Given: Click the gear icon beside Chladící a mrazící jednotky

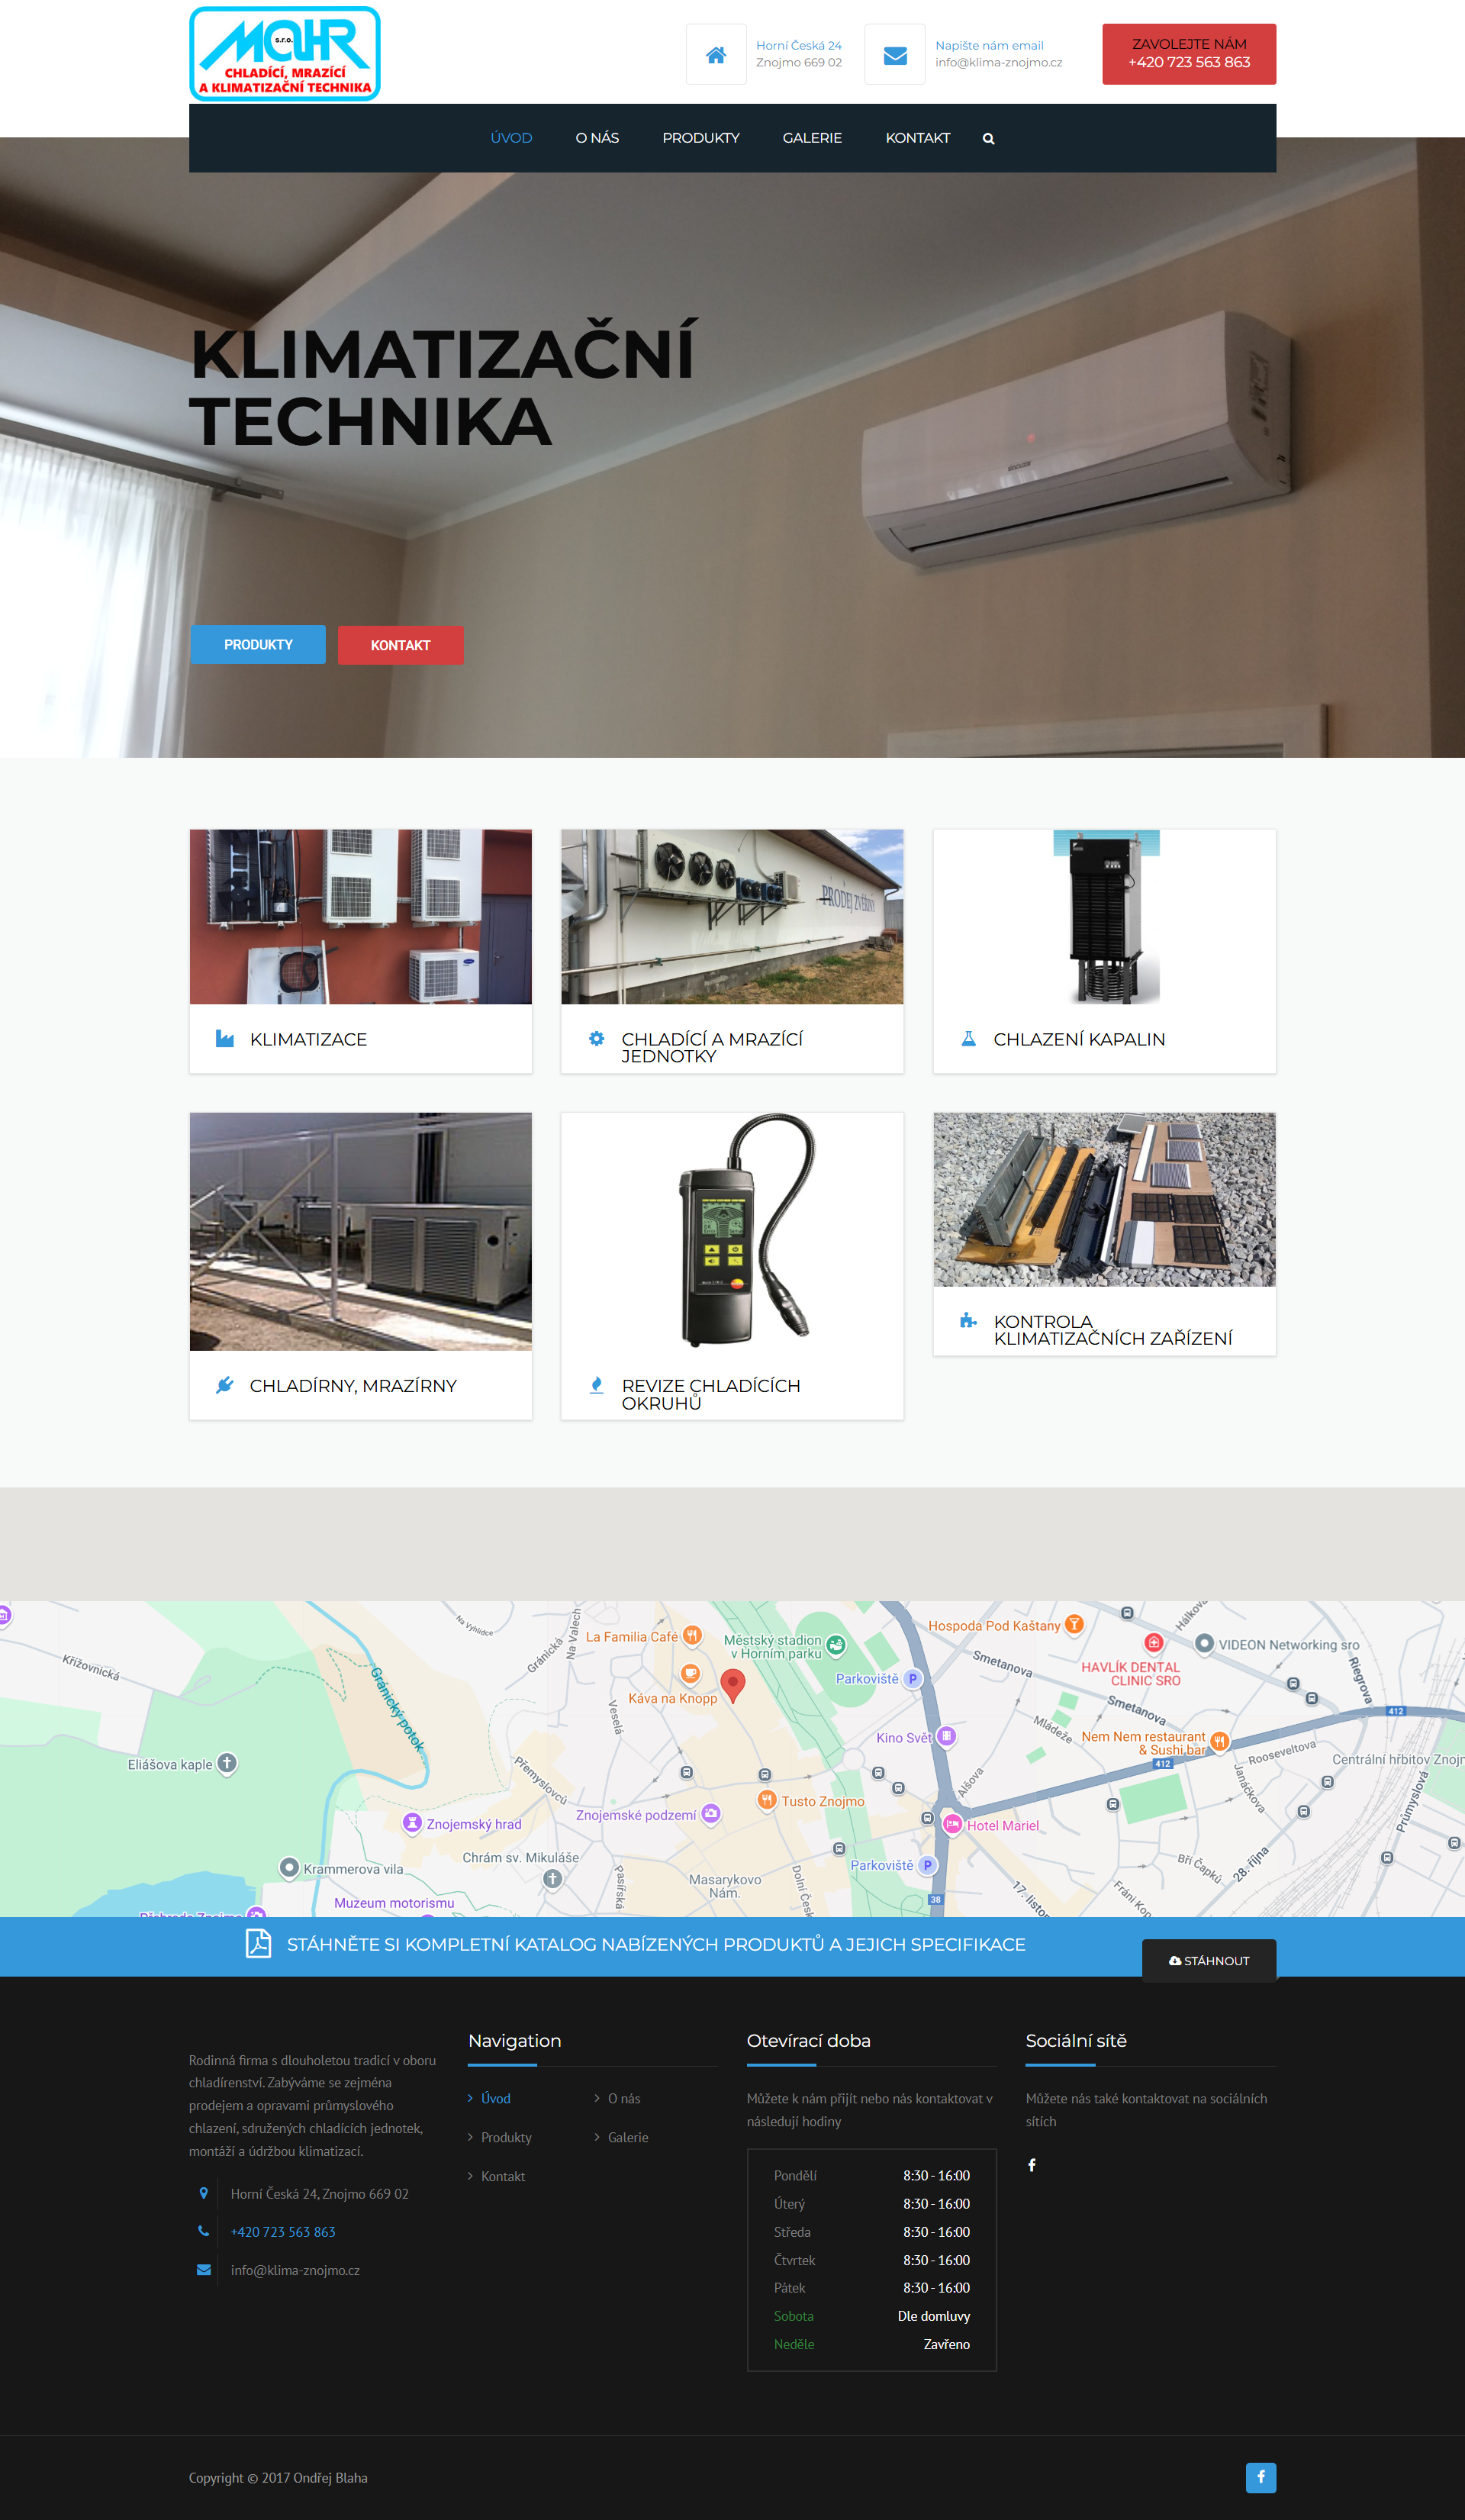Looking at the screenshot, I should (596, 1039).
